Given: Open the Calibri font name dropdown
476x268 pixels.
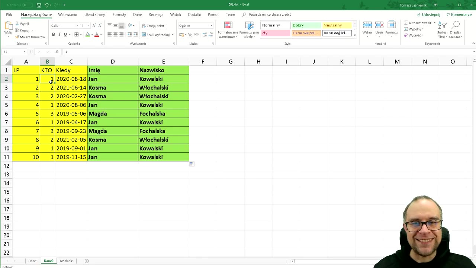Looking at the screenshot, I should [x=77, y=26].
